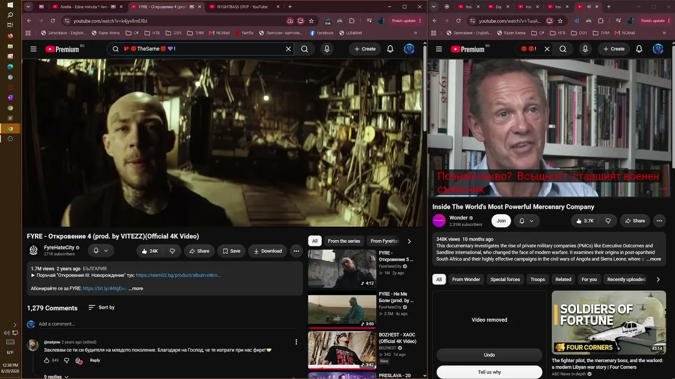The width and height of the screenshot is (675, 379).
Task: Open a new tab in left browser window
Action: [290, 7]
